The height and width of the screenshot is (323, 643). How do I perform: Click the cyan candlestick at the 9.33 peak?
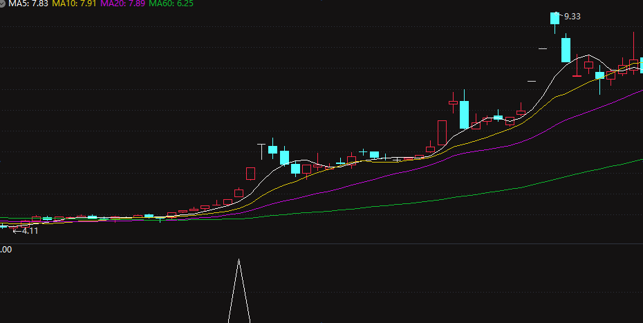point(555,19)
